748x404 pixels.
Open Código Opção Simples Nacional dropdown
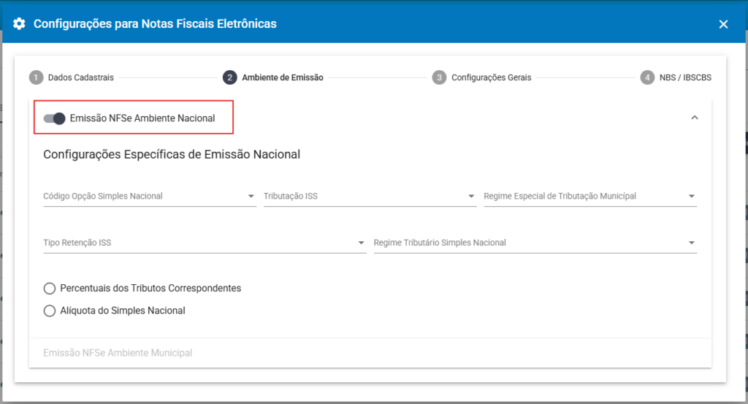point(149,197)
